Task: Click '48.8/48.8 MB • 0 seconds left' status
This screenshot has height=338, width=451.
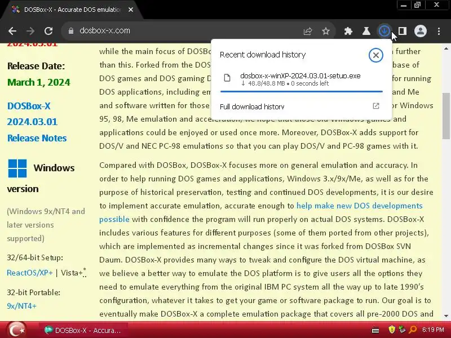Action: click(285, 83)
